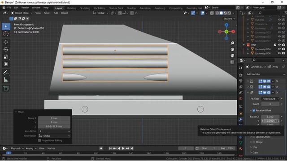The width and height of the screenshot is (287, 161).
Task: Disable Цилиндр.004 in renders camera icon
Action: click(x=283, y=49)
